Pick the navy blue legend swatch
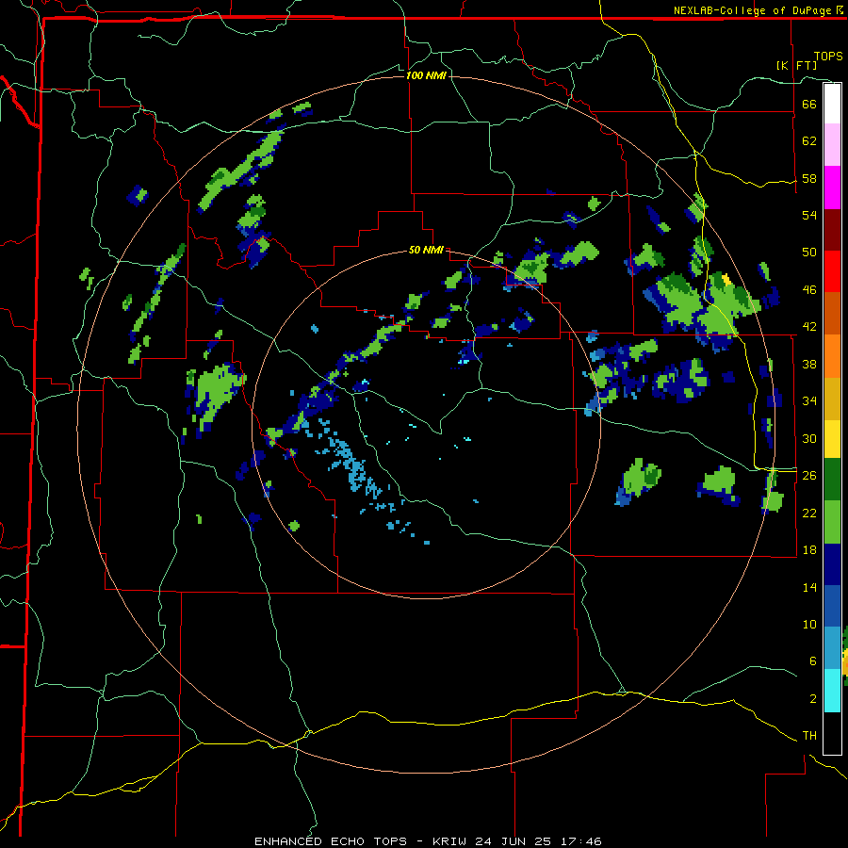 click(832, 564)
